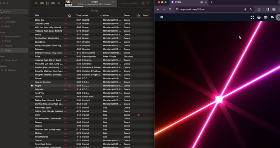Seek within the Knight playback progress bar
Viewport: 280px width, 148px height.
pos(94,6)
